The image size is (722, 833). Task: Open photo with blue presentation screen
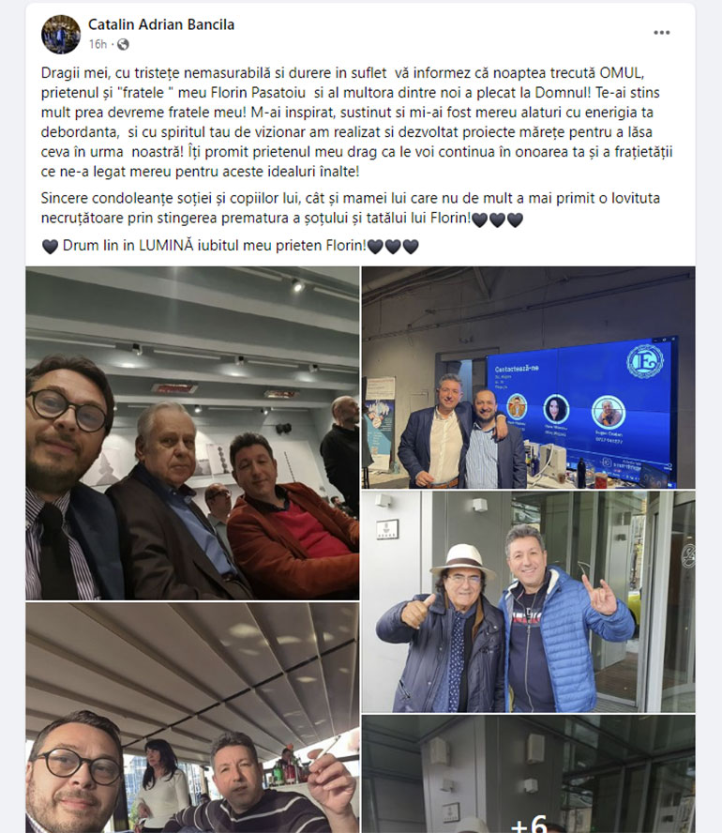(x=528, y=377)
